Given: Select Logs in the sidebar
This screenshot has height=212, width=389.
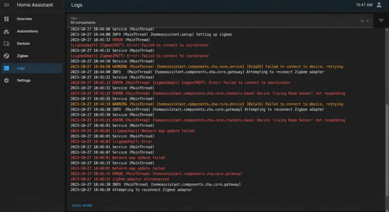Looking at the screenshot, I should tap(32, 68).
